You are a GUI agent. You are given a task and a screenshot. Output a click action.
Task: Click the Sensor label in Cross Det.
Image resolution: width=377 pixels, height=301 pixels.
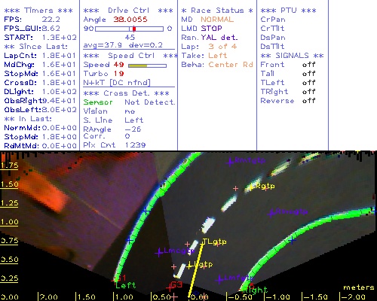coord(98,102)
